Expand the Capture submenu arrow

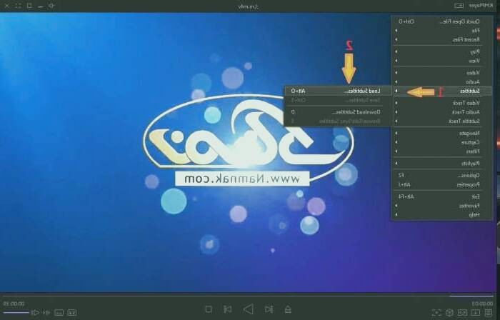tap(396, 142)
